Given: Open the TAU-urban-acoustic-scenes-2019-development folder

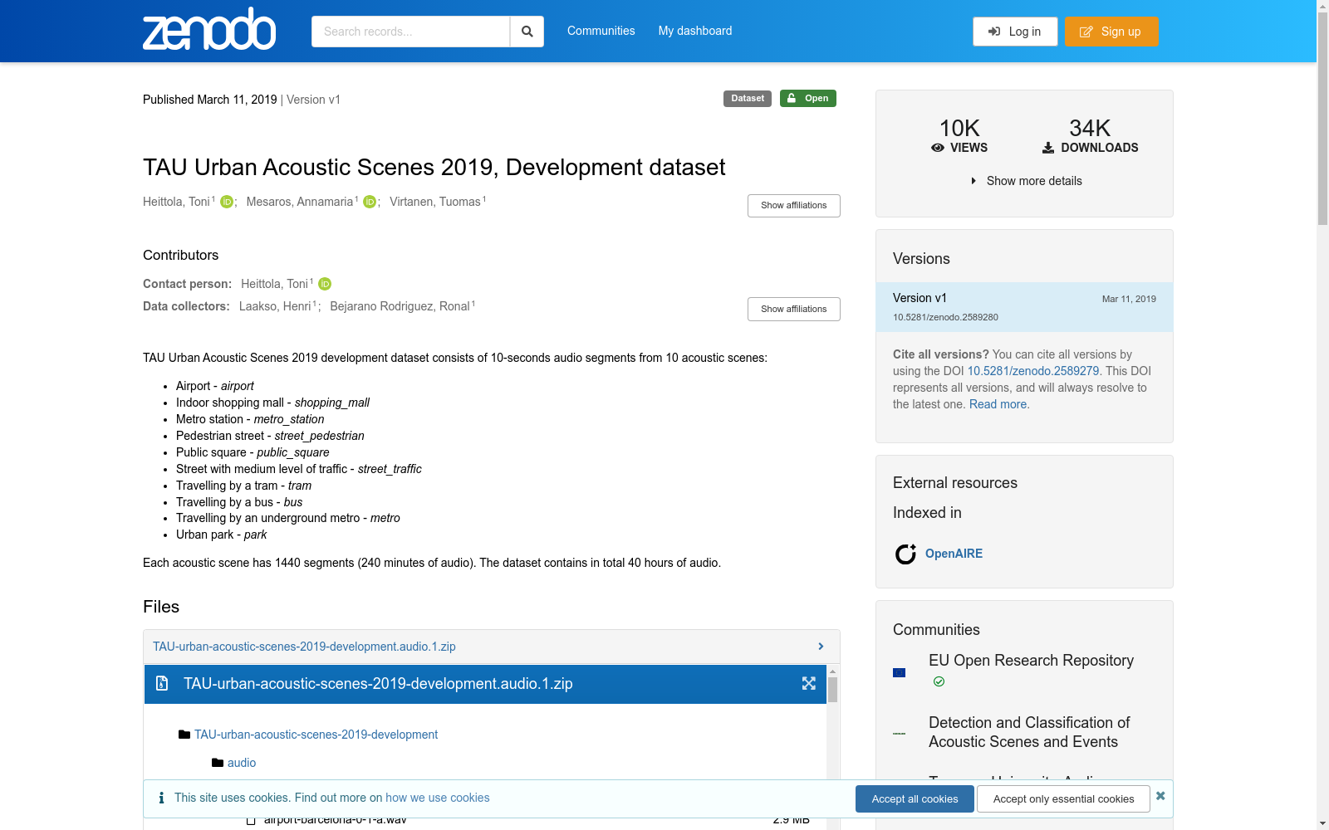Looking at the screenshot, I should 316,735.
